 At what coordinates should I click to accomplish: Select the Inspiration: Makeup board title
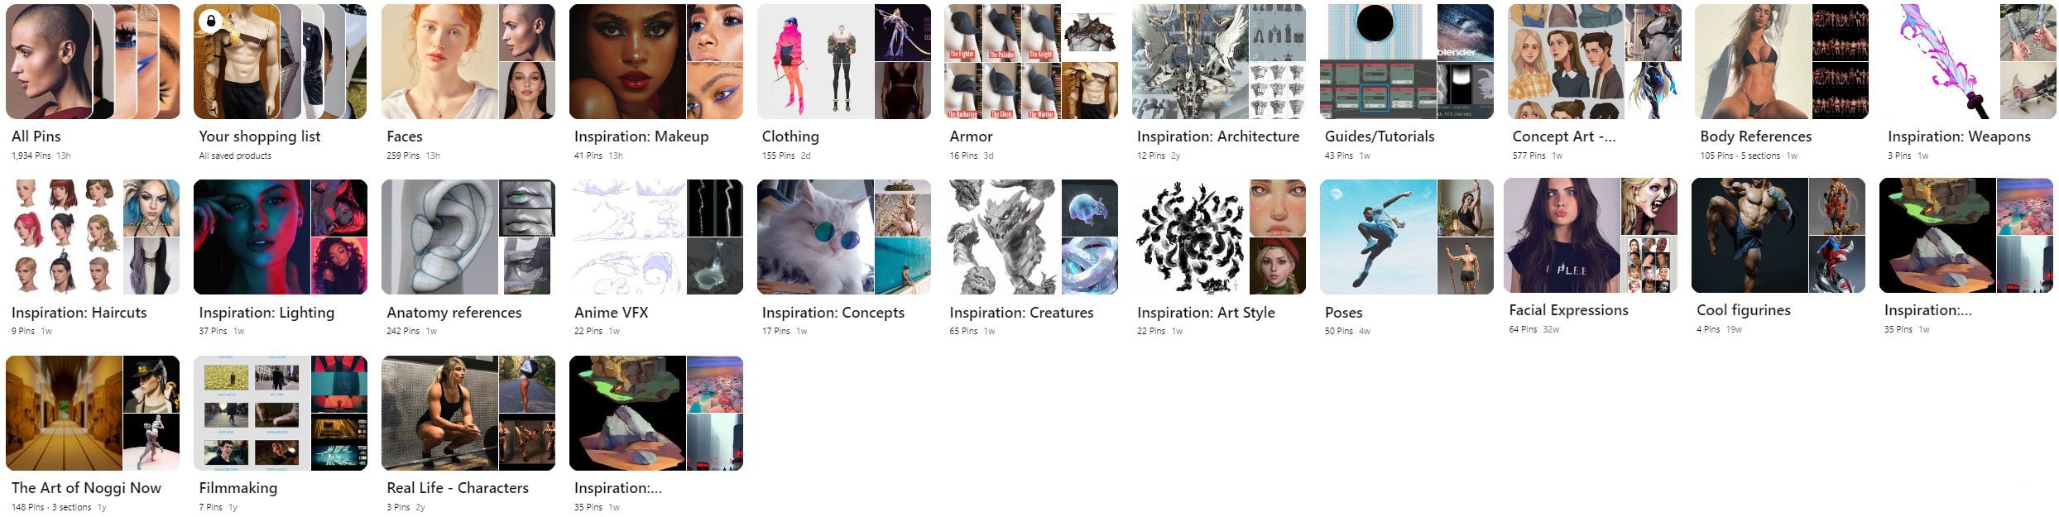641,136
